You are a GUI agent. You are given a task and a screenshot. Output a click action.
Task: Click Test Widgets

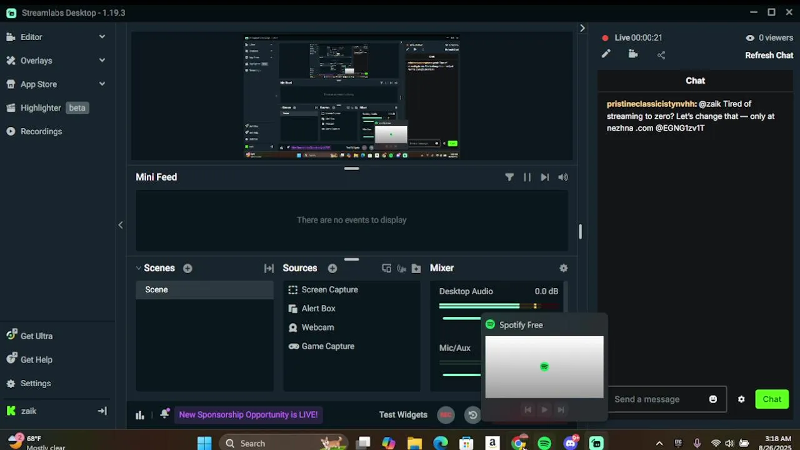pyautogui.click(x=403, y=415)
